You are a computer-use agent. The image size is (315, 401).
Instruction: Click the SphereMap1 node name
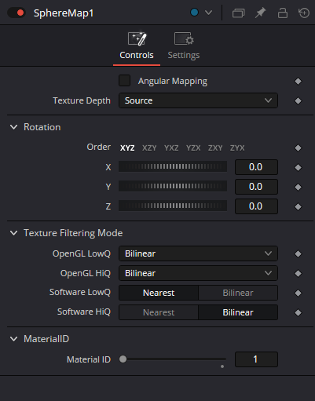[x=64, y=13]
